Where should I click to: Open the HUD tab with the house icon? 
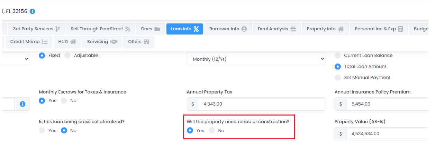tap(67, 42)
